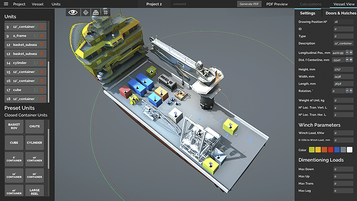Add a 6' CONTAINER preset unit
This screenshot has height=201, width=357.
14,159
